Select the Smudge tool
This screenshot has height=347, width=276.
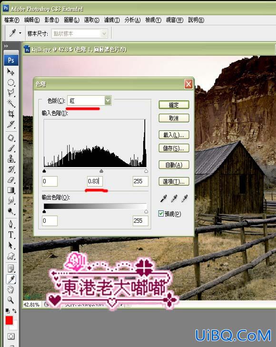[10, 200]
